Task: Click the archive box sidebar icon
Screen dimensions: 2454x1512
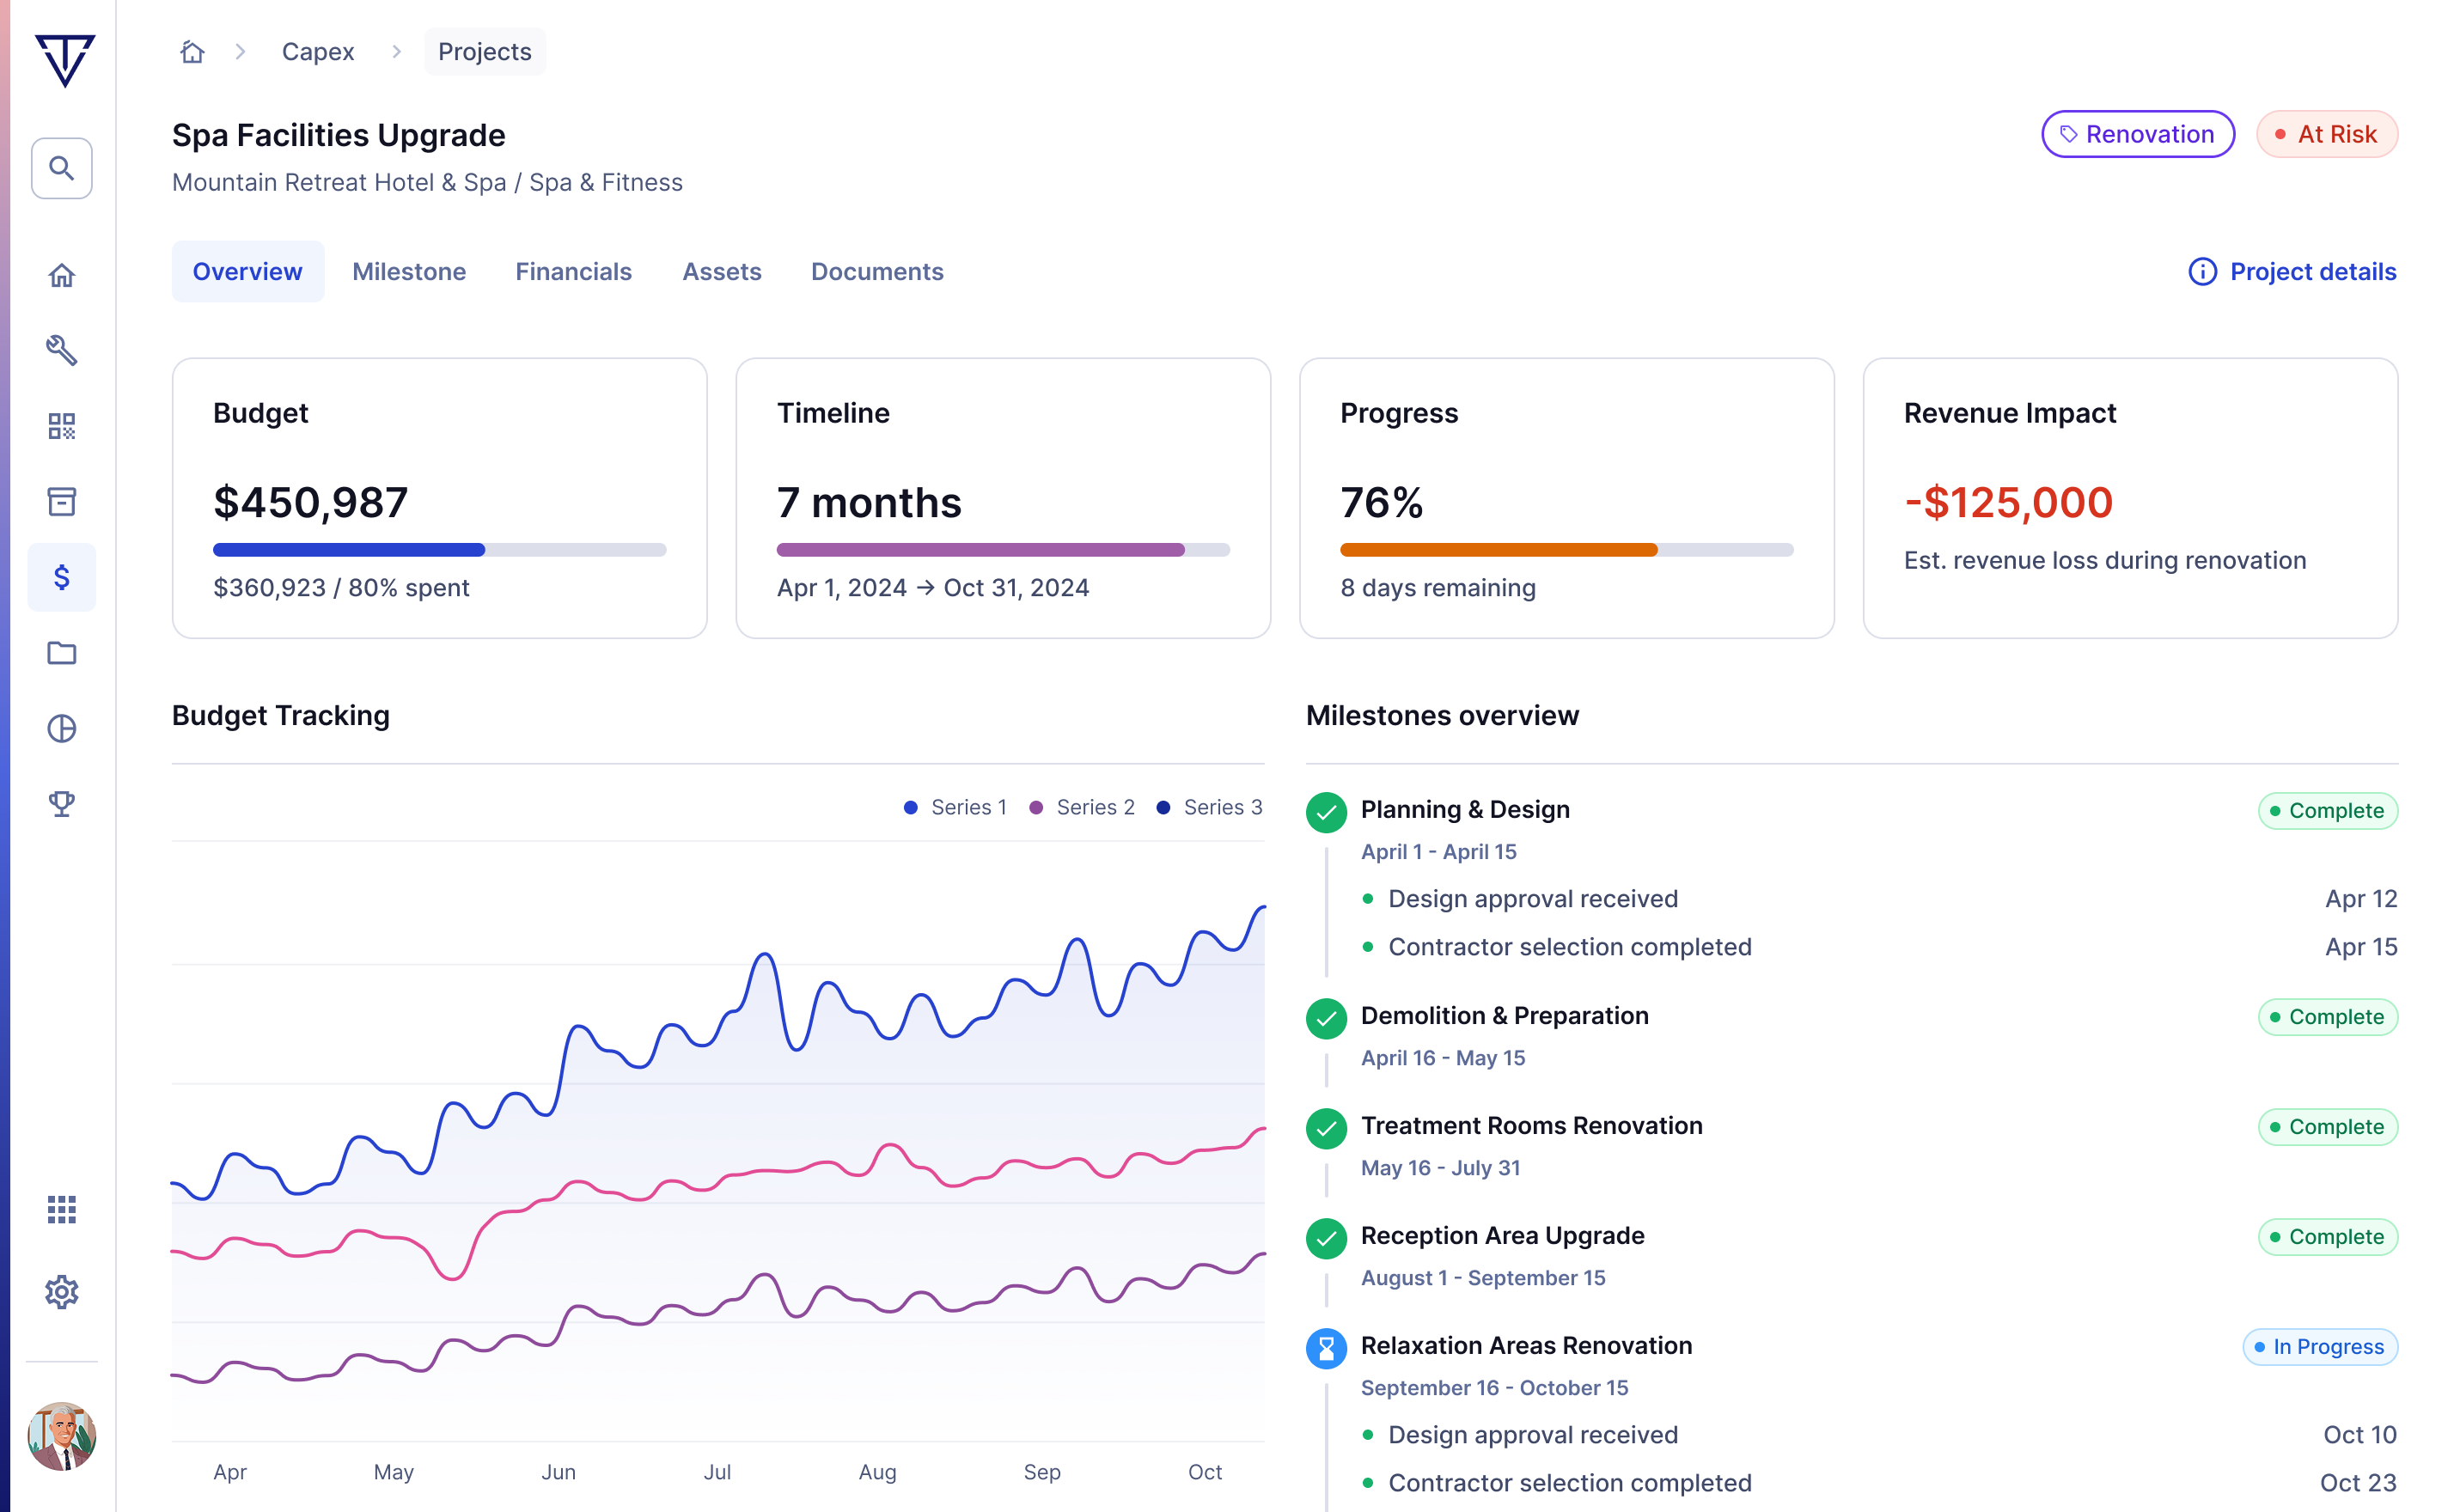Action: (61, 502)
